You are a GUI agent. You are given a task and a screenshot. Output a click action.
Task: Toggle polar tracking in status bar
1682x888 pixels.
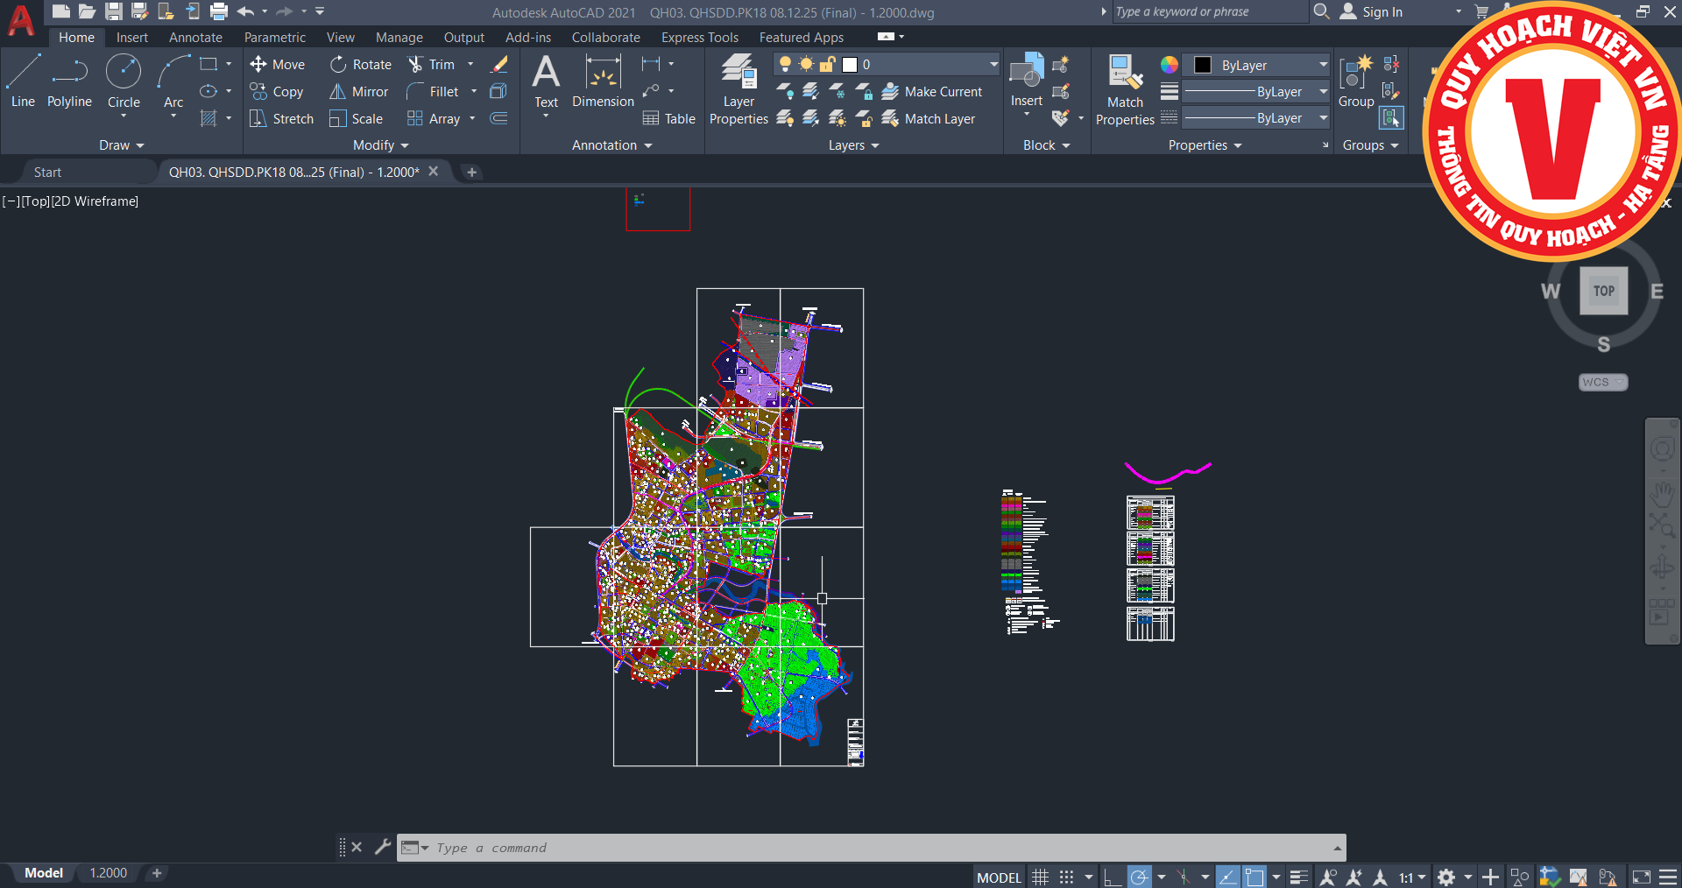click(1139, 877)
